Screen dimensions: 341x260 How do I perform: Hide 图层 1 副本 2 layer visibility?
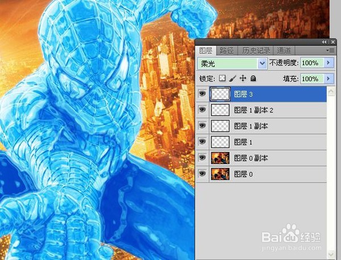202,110
